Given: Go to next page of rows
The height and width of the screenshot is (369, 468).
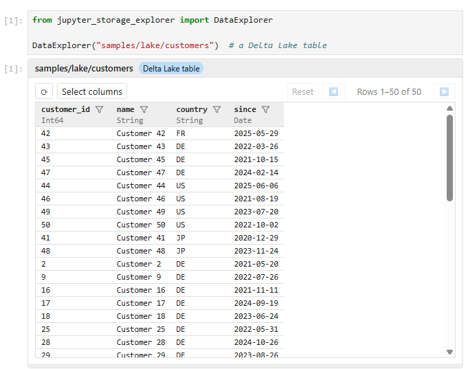Looking at the screenshot, I should pos(444,91).
